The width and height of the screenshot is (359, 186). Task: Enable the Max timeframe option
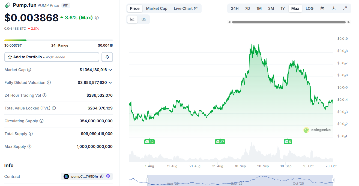(x=295, y=8)
